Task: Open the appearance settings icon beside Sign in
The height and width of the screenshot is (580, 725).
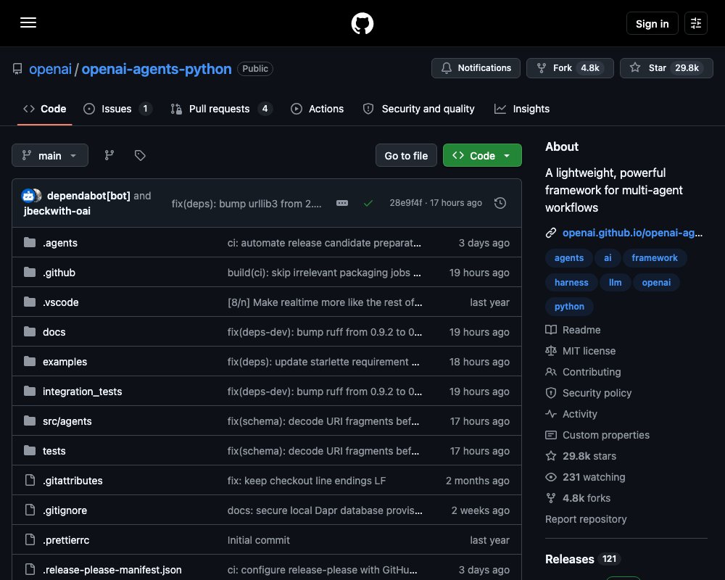Action: [696, 23]
